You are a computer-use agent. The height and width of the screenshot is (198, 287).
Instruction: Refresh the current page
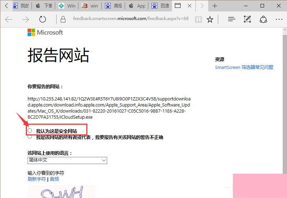pos(43,19)
